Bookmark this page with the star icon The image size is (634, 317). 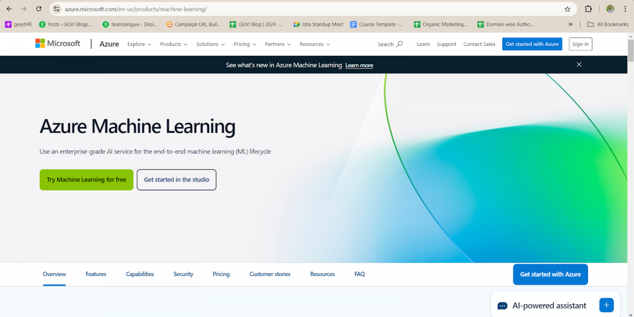(x=567, y=9)
